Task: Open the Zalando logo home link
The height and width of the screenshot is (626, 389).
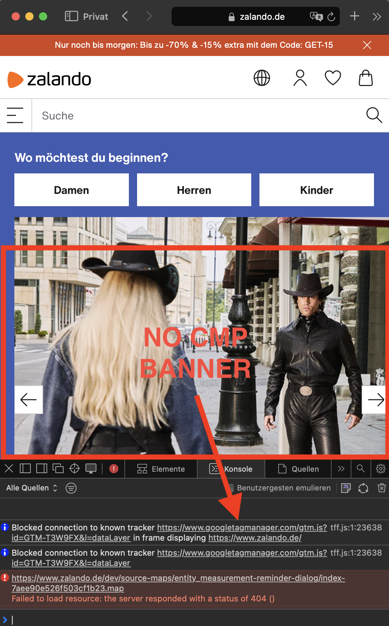Action: point(49,79)
